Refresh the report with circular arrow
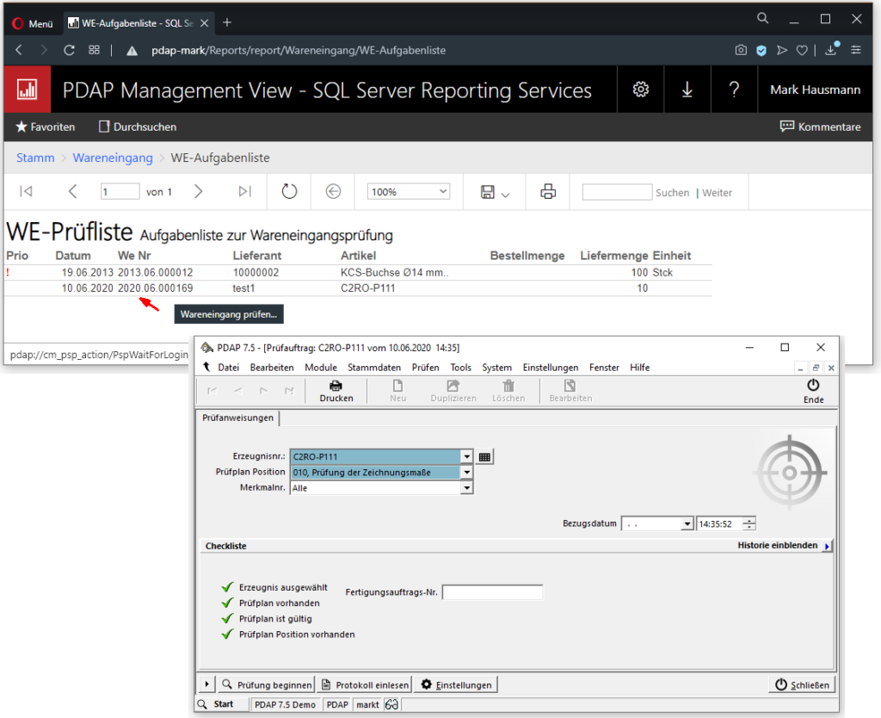881x718 pixels. click(289, 192)
